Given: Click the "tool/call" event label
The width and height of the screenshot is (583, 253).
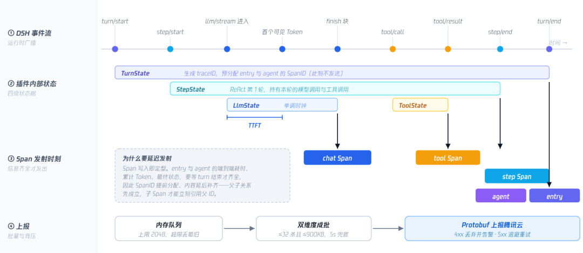Looking at the screenshot, I should 392,32.
